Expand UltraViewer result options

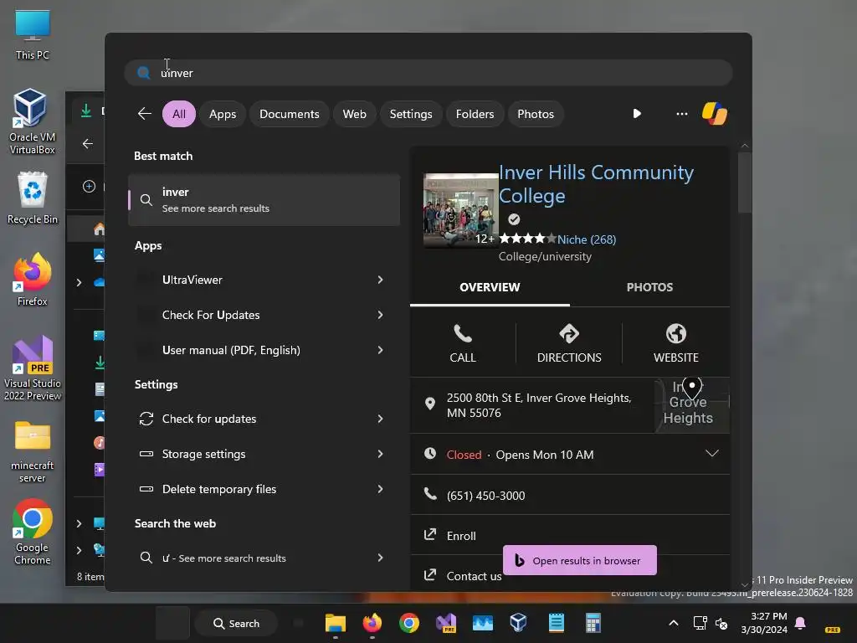pos(381,280)
